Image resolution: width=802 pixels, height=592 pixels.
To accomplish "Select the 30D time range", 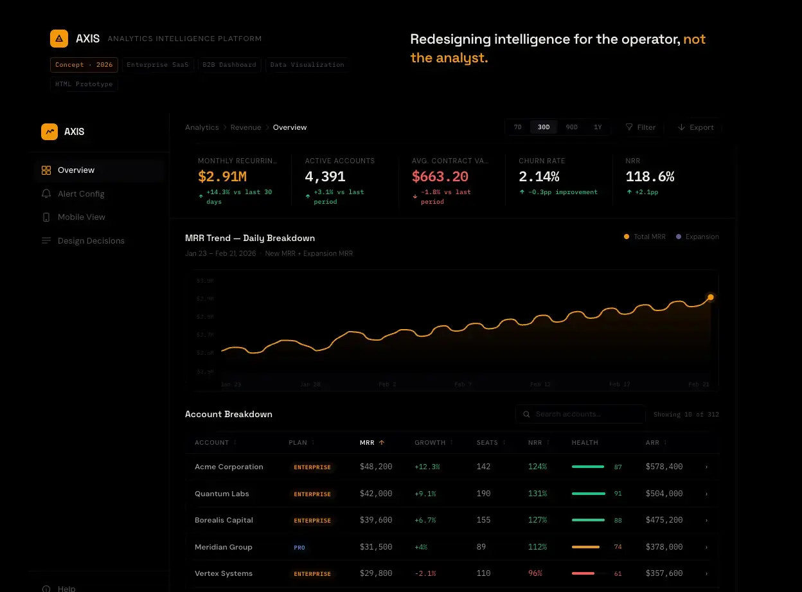I will [544, 127].
